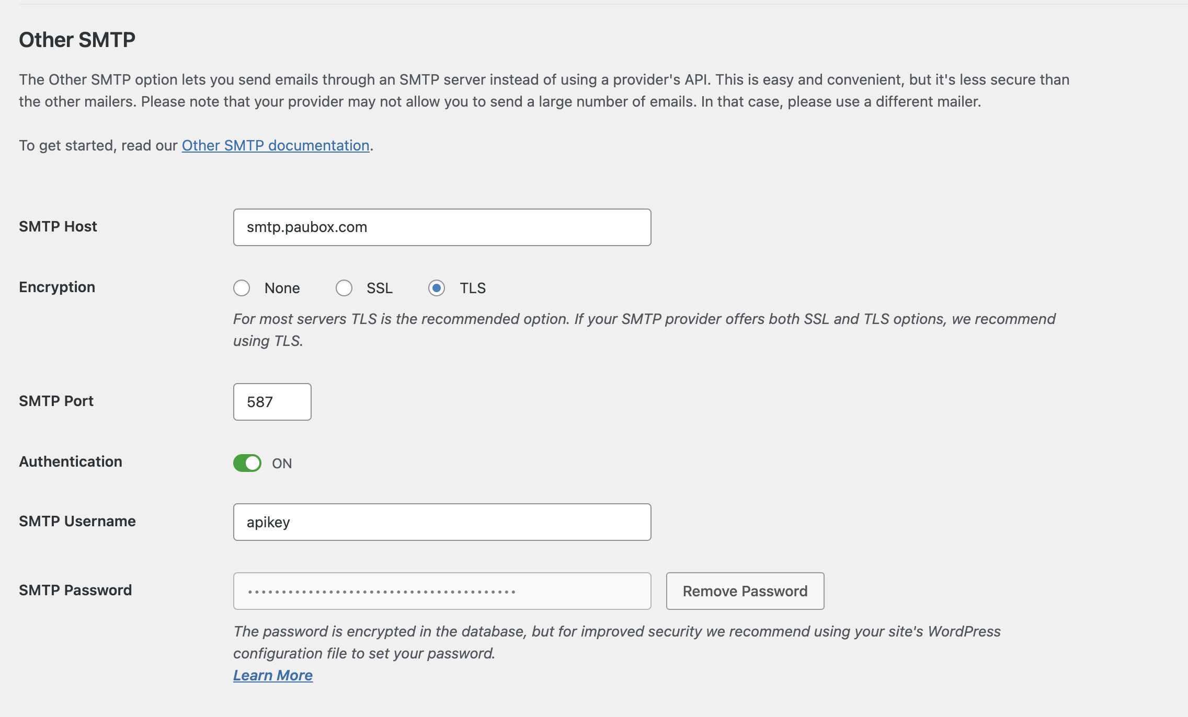1188x717 pixels.
Task: Follow the Learn More link
Action: coord(273,675)
